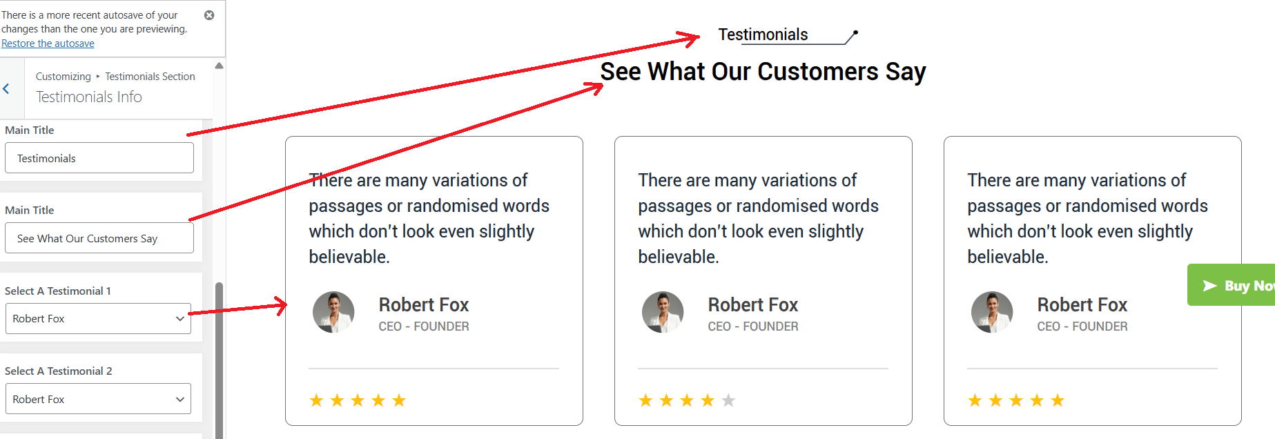The image size is (1275, 439).
Task: Focus the Main Title field containing Testimonials
Action: coord(99,158)
